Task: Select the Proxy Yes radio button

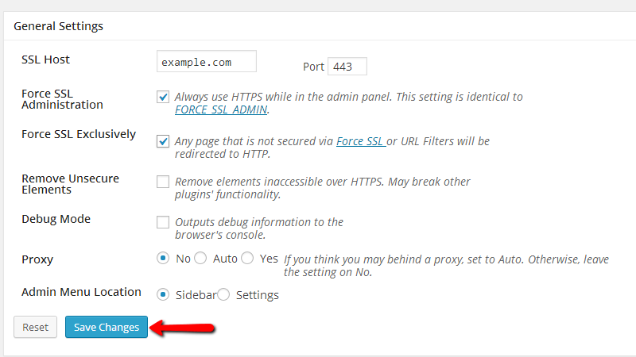Action: click(247, 259)
